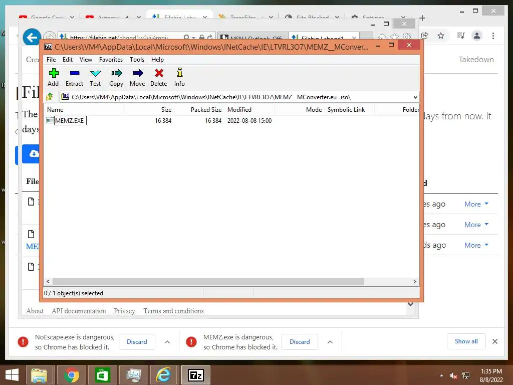Open the View menu
Image resolution: width=513 pixels, height=385 pixels.
pyautogui.click(x=86, y=60)
